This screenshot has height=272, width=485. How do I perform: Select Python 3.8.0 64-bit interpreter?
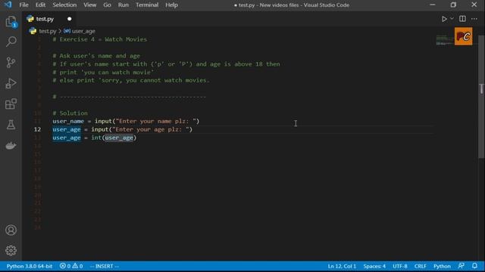coord(30,266)
